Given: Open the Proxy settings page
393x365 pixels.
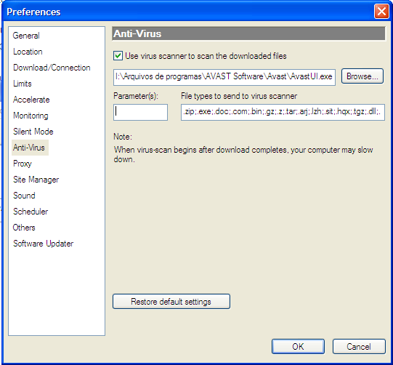Looking at the screenshot, I should 23,164.
